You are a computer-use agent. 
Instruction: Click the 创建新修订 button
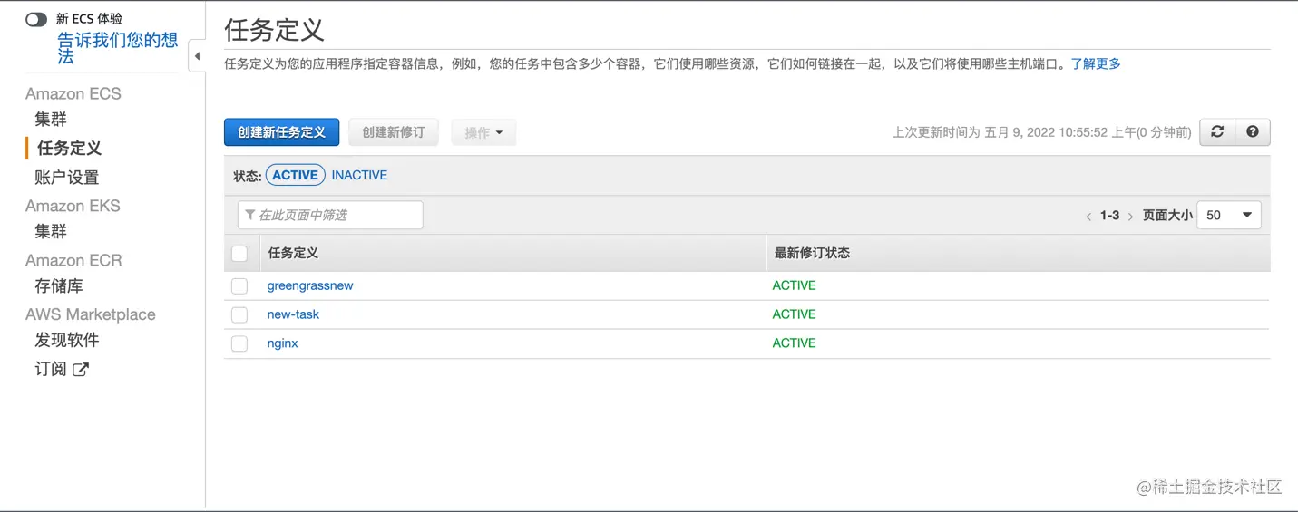pos(393,132)
